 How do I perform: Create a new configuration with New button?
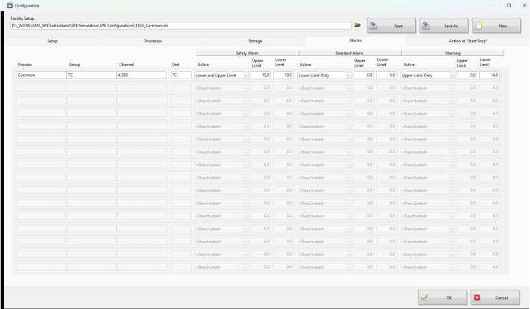(495, 25)
